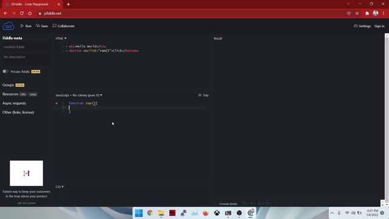Open the volume tray icon
This screenshot has height=219, width=389.
pyautogui.click(x=353, y=213)
